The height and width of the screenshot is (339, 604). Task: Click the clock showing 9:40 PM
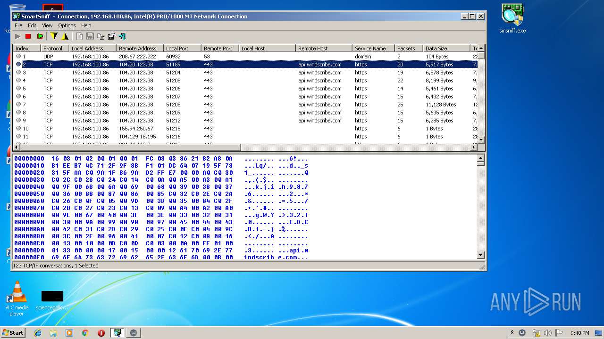(x=579, y=333)
